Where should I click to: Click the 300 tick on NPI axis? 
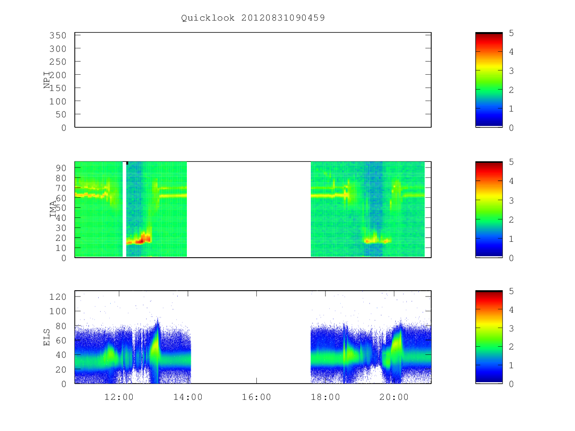pos(59,48)
